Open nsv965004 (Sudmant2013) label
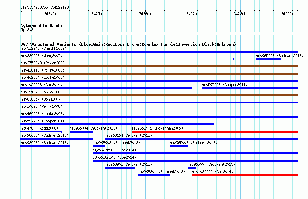This screenshot has width=308, height=199. pyautogui.click(x=93, y=128)
